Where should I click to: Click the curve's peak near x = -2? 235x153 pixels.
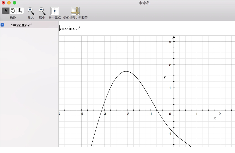pyautogui.click(x=126, y=71)
